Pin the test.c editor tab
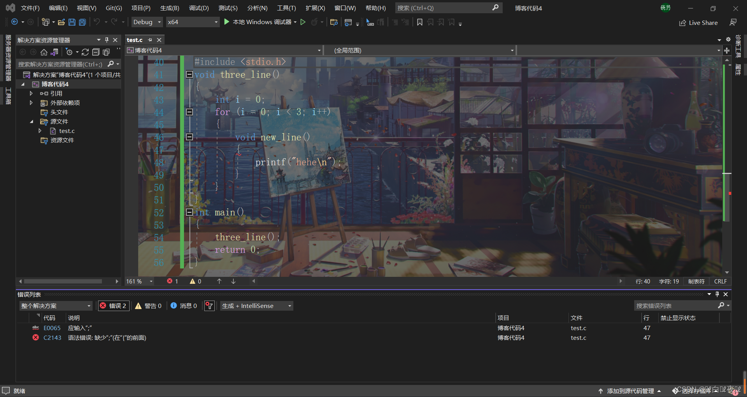Viewport: 747px width, 397px height. [x=150, y=40]
